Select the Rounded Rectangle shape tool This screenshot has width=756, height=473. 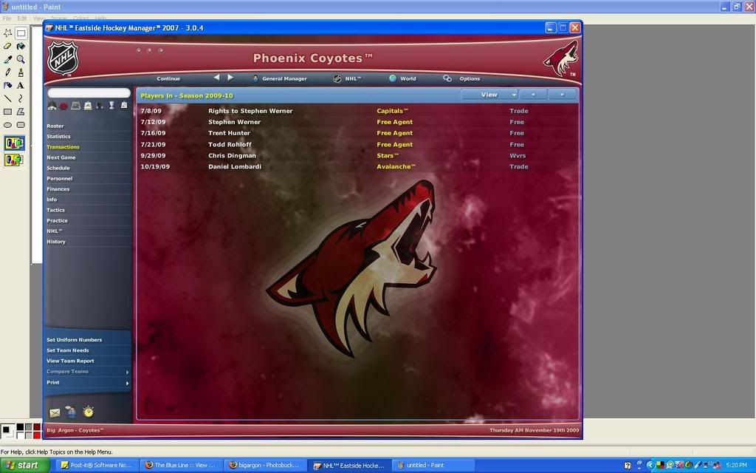click(21, 124)
